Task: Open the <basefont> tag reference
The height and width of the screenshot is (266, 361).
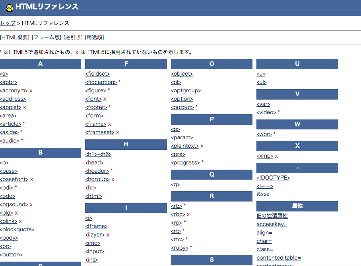Action: (14, 179)
